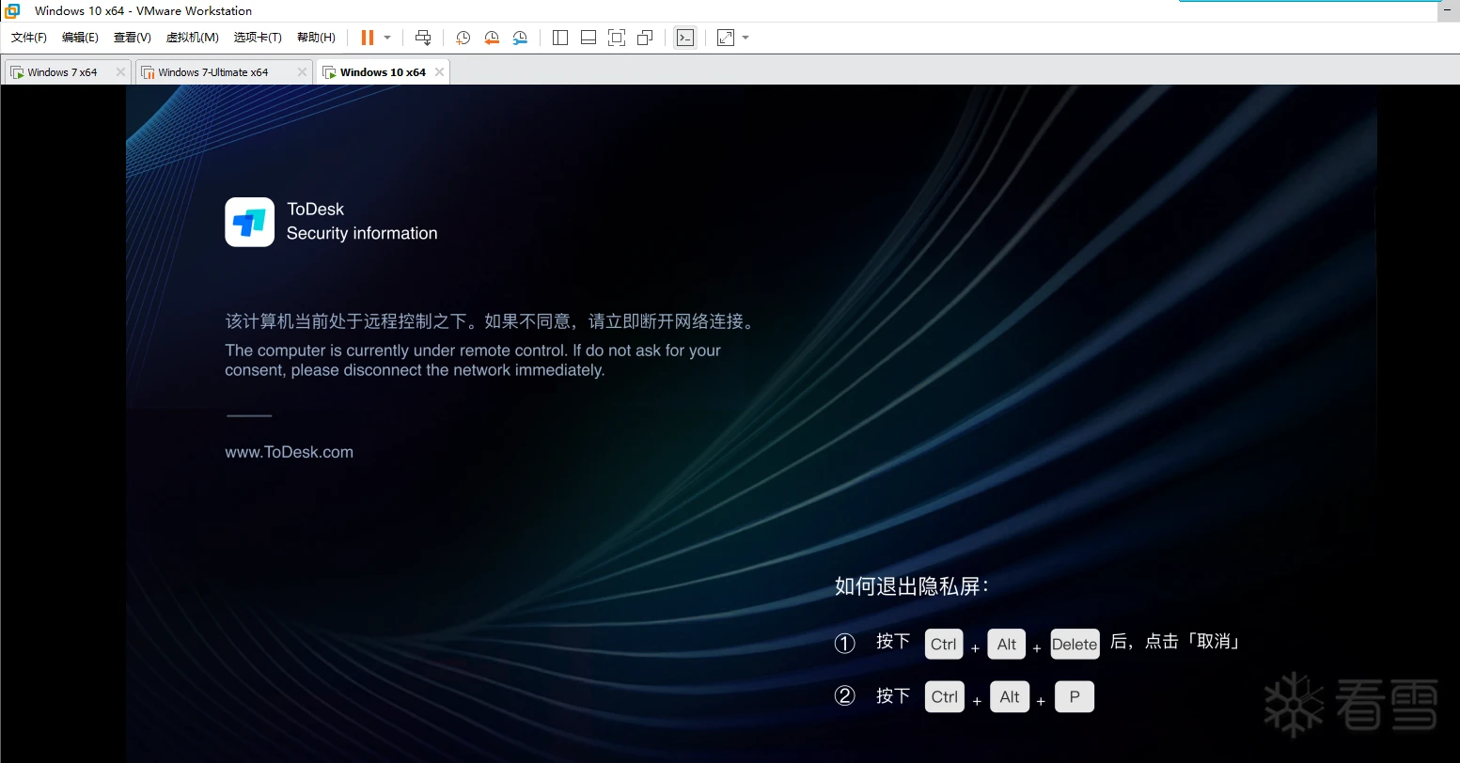Close the Windows 10 x64 tab
Screen dimensions: 1460x763
click(x=439, y=72)
